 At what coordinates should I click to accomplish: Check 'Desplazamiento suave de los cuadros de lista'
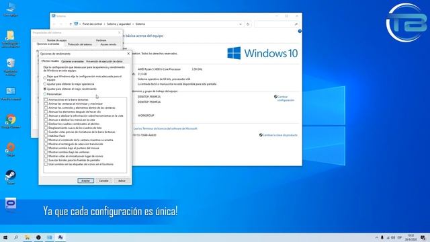pos(46,128)
